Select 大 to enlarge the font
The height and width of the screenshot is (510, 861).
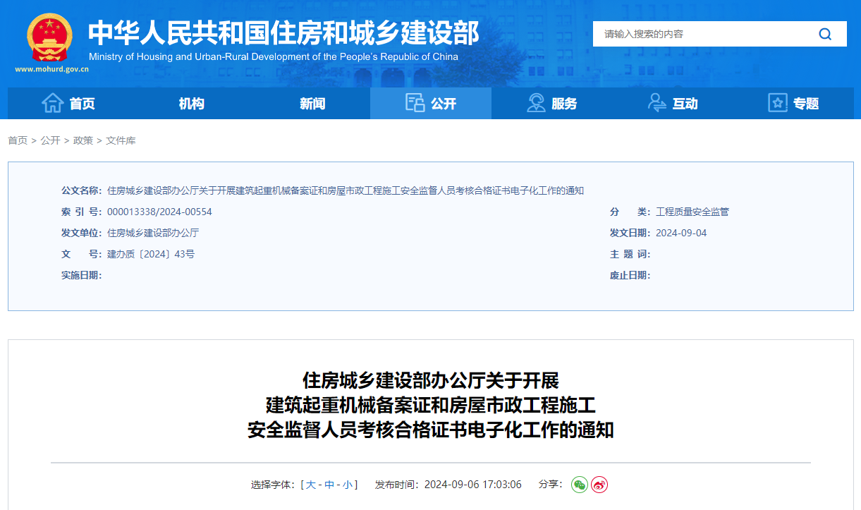312,485
